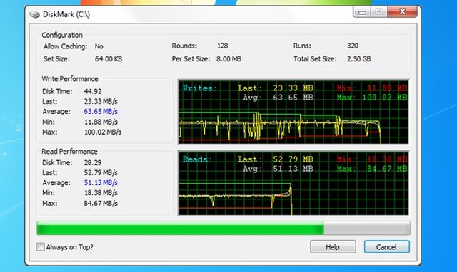457x272 pixels.
Task: Click the write Last value 23.33 MB/s
Action: (x=101, y=101)
